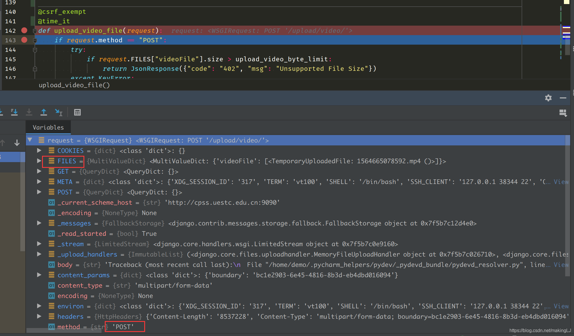Click restore layout icon at right

coord(563,113)
